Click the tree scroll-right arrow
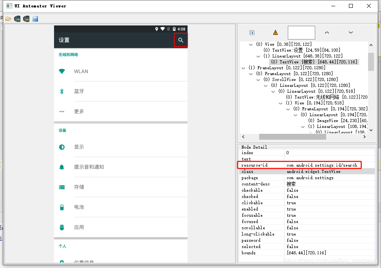 [x=364, y=137]
